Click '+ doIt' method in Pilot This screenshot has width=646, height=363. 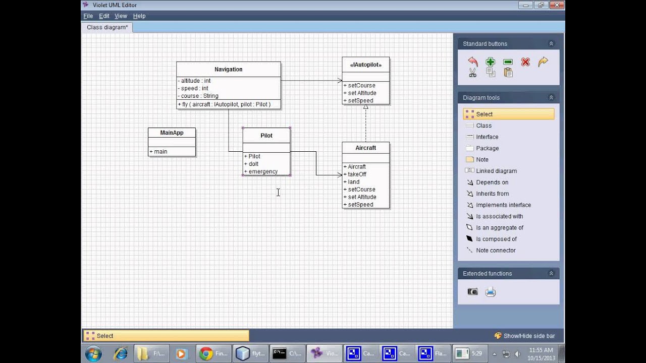point(251,164)
